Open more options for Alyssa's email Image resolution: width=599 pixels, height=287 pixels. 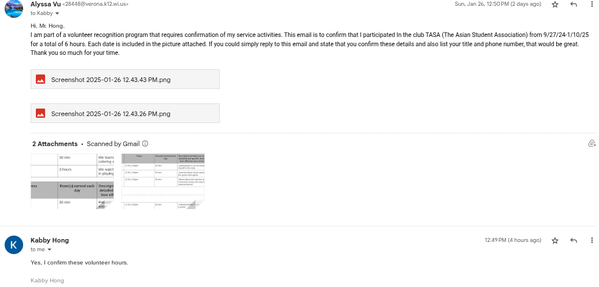[x=591, y=5]
